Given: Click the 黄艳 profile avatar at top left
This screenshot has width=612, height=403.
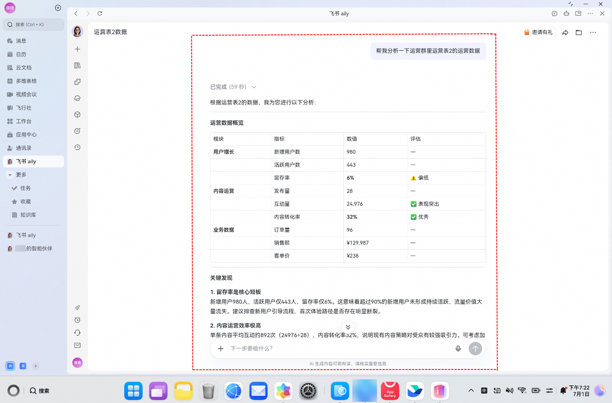Looking at the screenshot, I should tap(10, 8).
